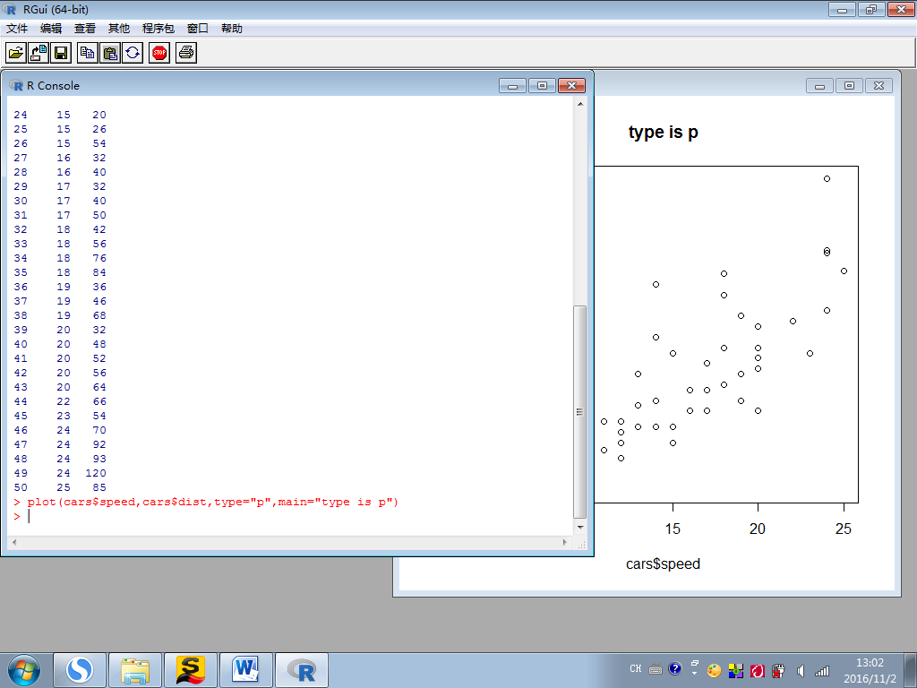Click the red circular tray icon
This screenshot has height=688, width=917.
pyautogui.click(x=758, y=670)
